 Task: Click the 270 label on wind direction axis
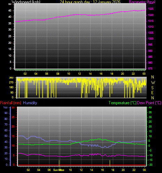coord(11,83)
